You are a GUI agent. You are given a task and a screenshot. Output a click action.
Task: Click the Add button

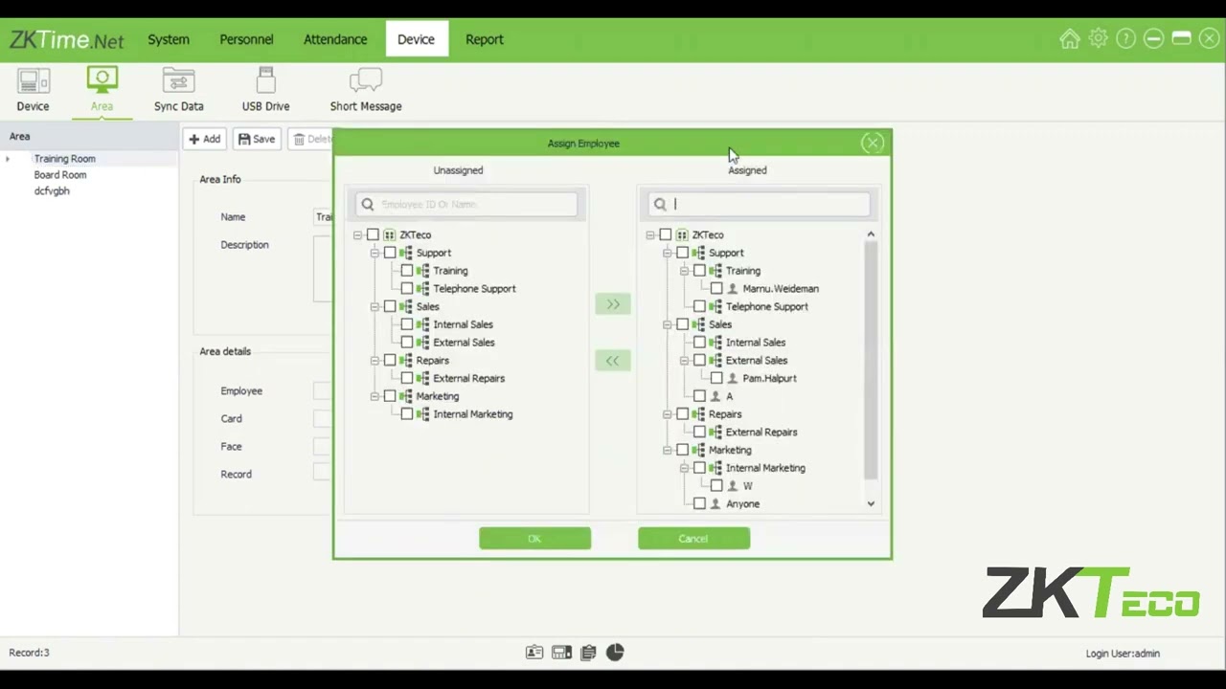(204, 139)
